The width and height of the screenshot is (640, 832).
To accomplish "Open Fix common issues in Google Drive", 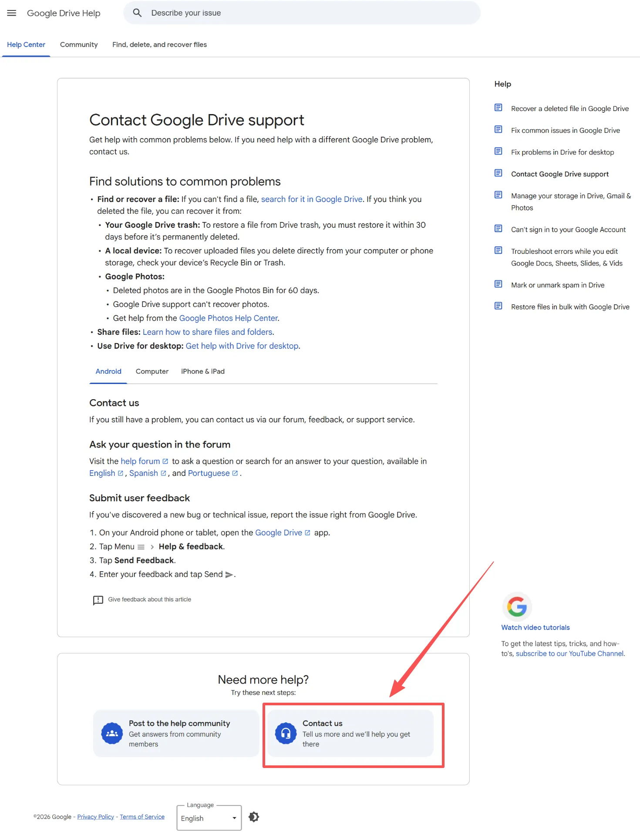I will [565, 130].
